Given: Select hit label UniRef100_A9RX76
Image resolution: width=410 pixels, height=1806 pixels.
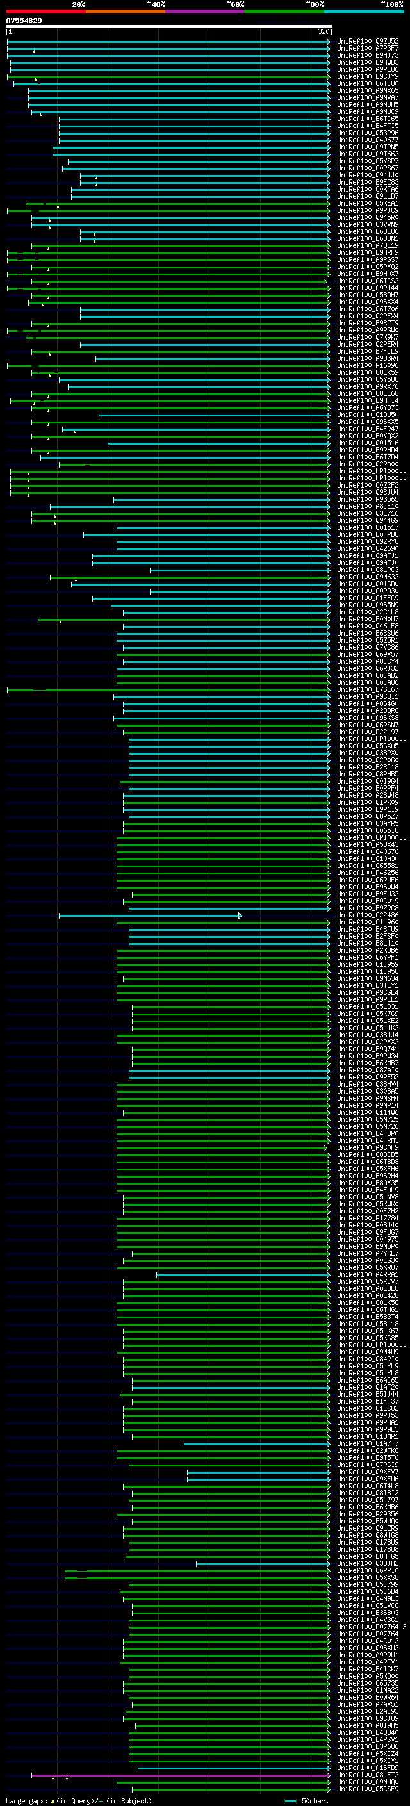Looking at the screenshot, I should click(x=368, y=386).
